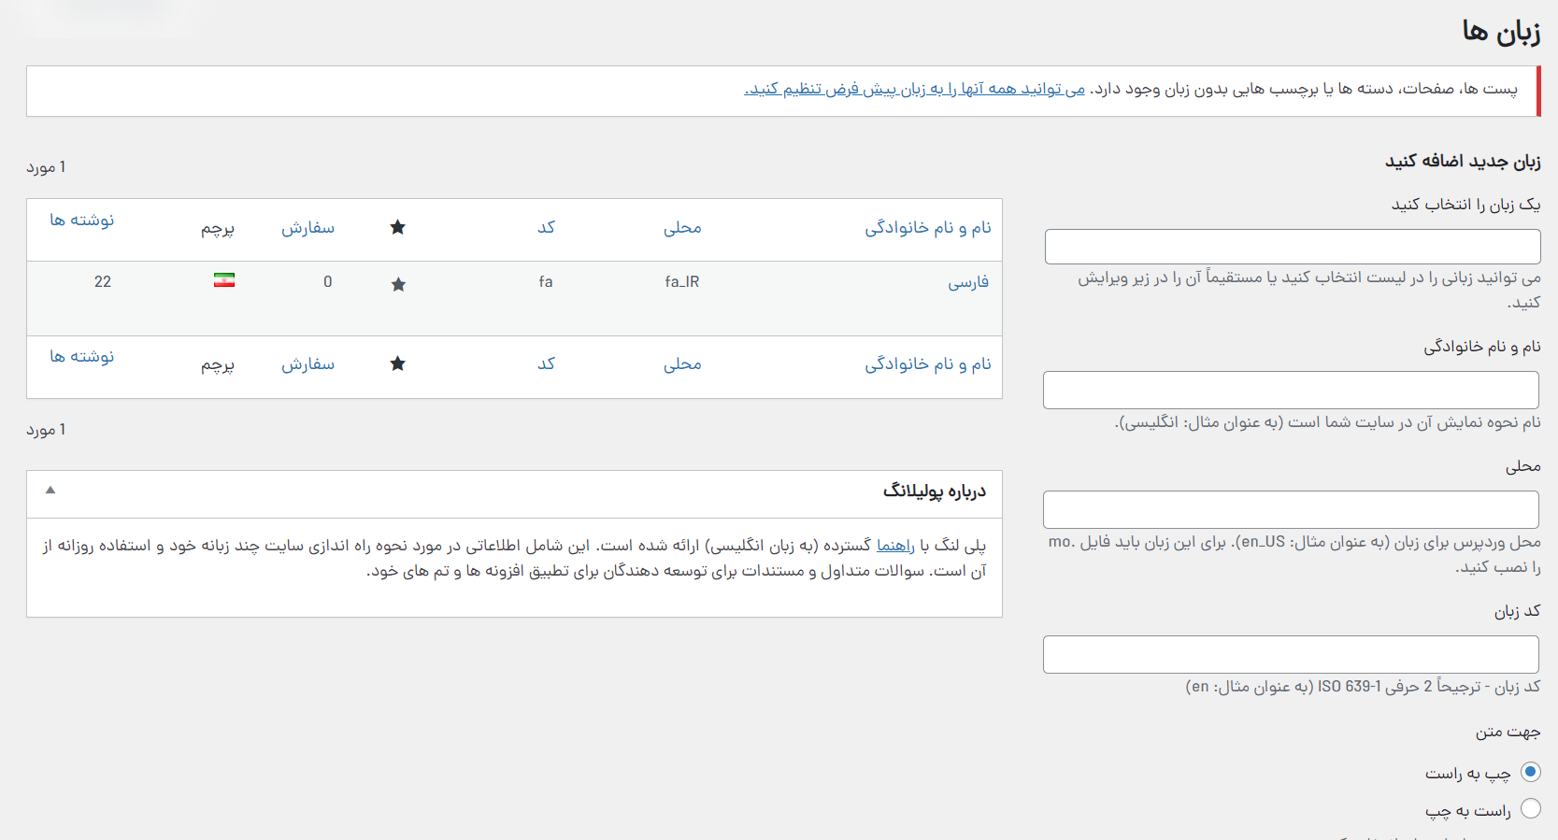The width and height of the screenshot is (1558, 840).
Task: Click footer سفارش column link
Action: 307,363
